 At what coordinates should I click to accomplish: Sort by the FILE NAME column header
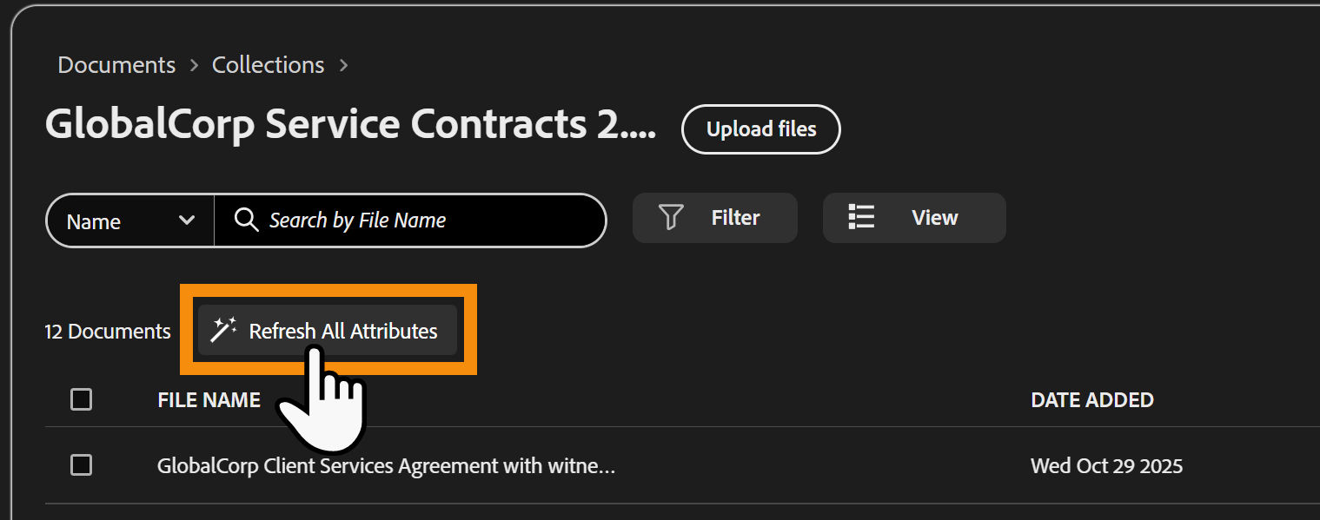coord(209,400)
